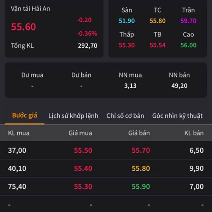Click the Dư mua label

pyautogui.click(x=32, y=75)
